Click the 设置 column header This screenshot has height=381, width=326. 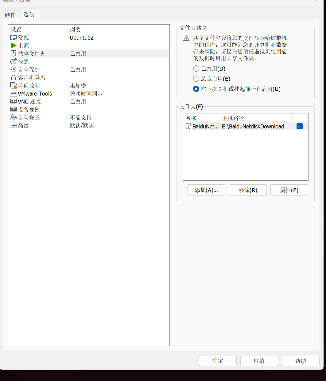point(38,29)
